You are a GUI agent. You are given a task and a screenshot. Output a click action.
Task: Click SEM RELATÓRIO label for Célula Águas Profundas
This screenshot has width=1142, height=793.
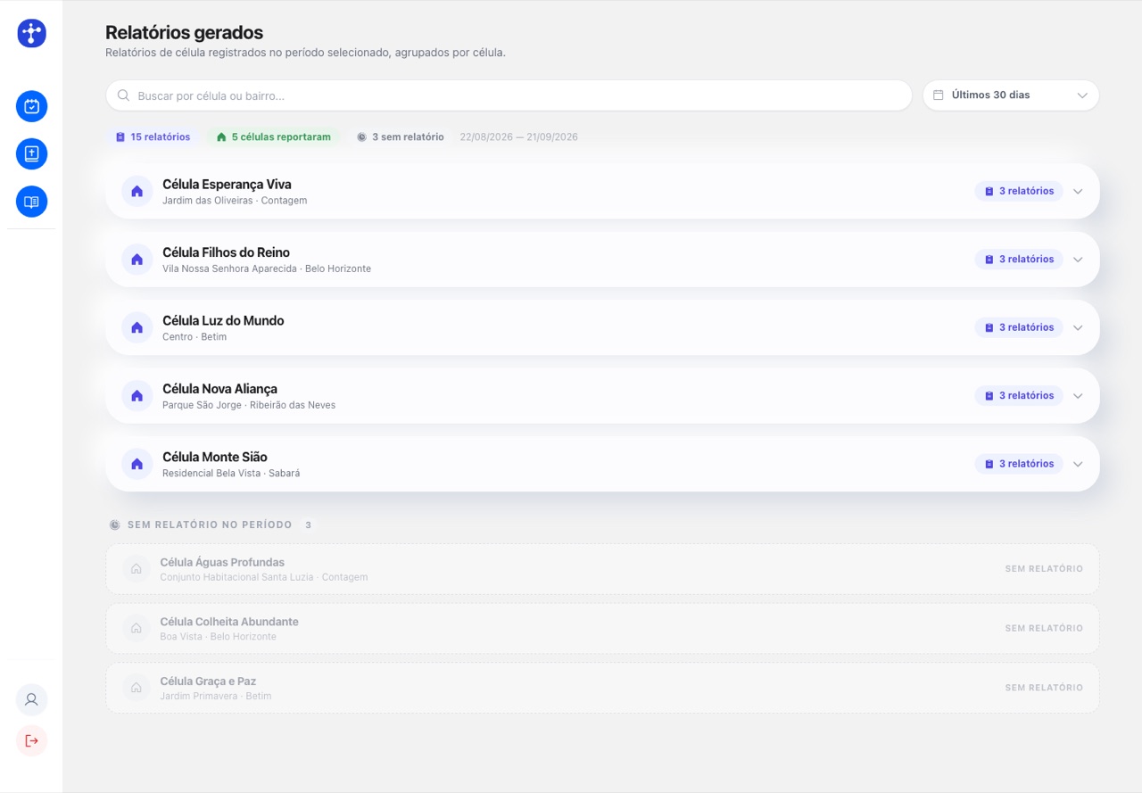click(1044, 569)
